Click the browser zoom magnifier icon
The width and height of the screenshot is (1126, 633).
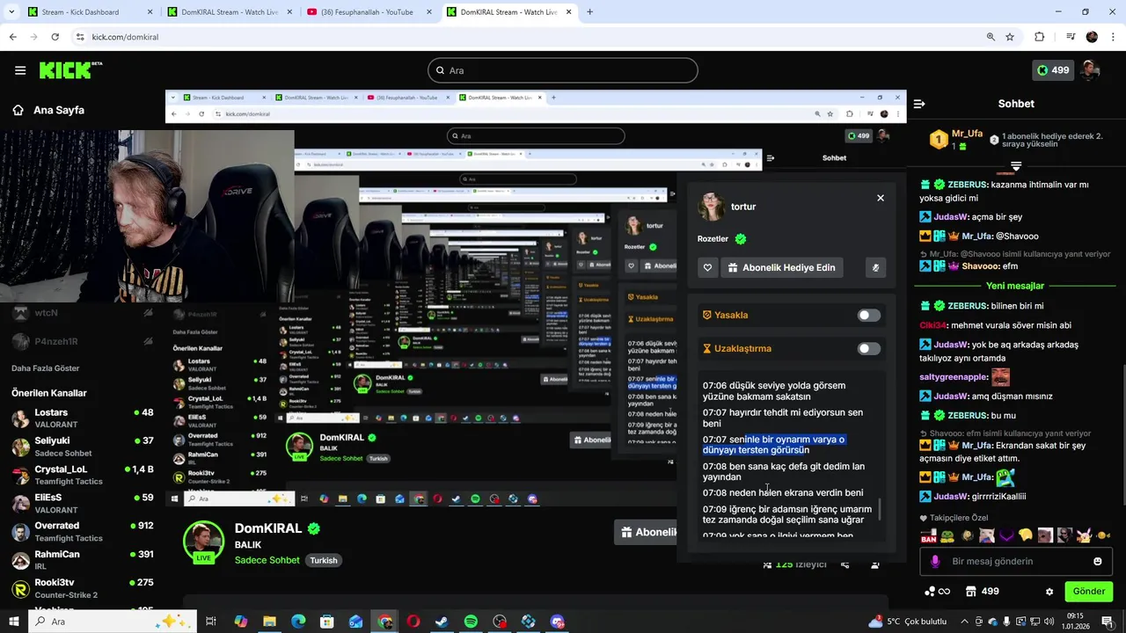click(x=991, y=37)
